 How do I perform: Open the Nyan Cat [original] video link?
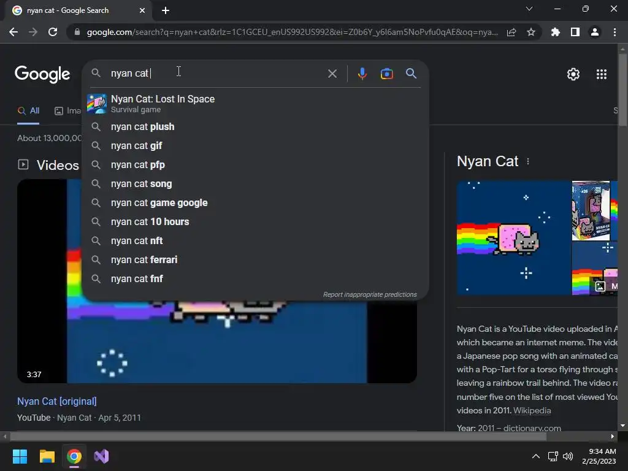click(x=57, y=401)
